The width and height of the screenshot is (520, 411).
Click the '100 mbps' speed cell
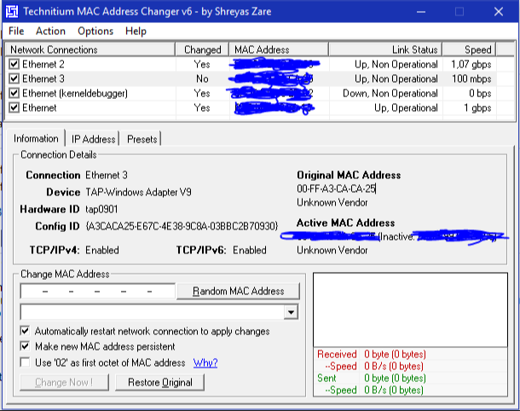point(471,79)
